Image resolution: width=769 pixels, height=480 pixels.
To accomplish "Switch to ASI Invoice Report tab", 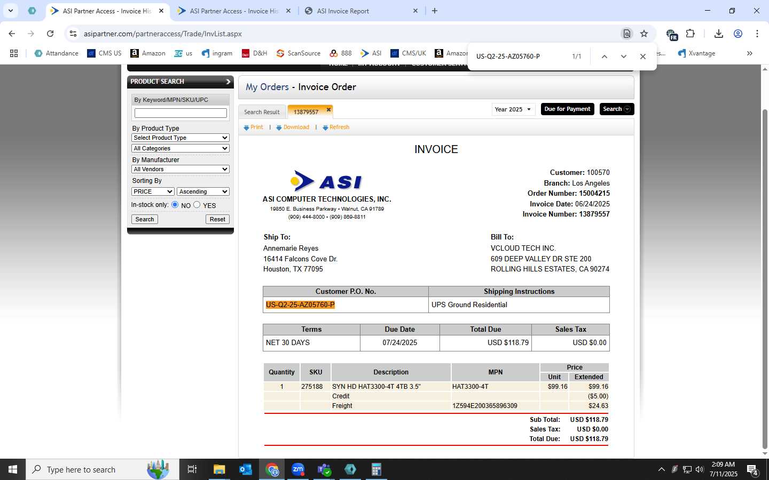I will [x=343, y=11].
